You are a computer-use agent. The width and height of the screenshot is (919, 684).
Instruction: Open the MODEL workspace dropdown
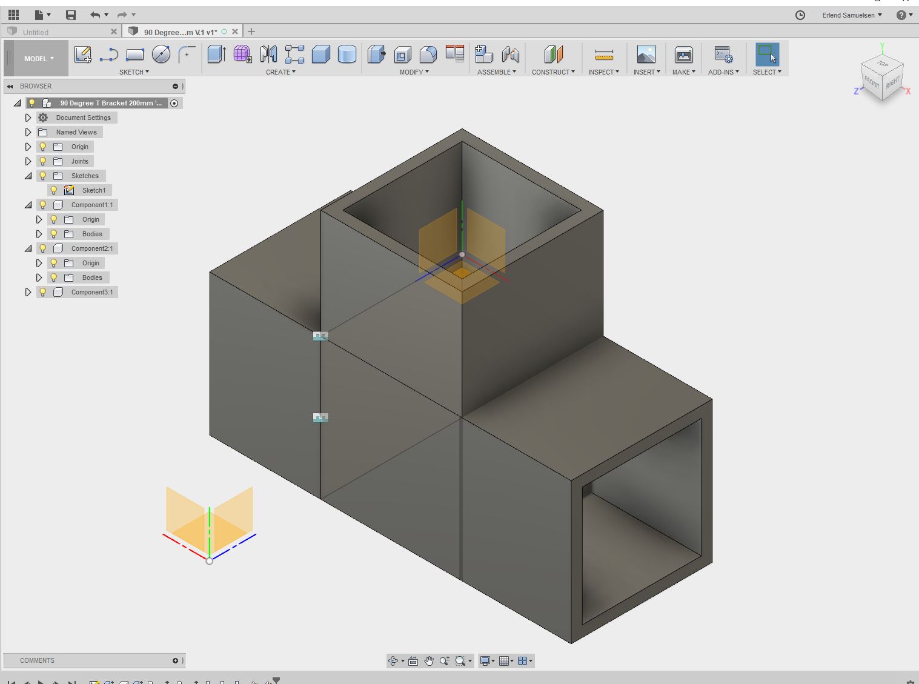[39, 59]
